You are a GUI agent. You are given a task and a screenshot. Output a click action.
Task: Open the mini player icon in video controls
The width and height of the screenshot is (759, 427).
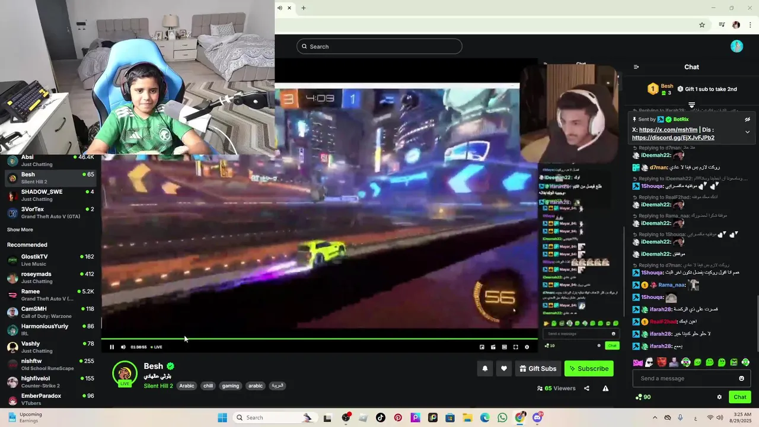coord(482,347)
